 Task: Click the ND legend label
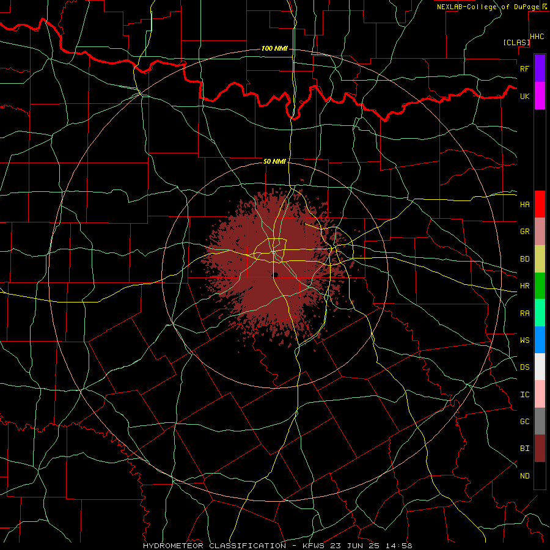click(524, 476)
